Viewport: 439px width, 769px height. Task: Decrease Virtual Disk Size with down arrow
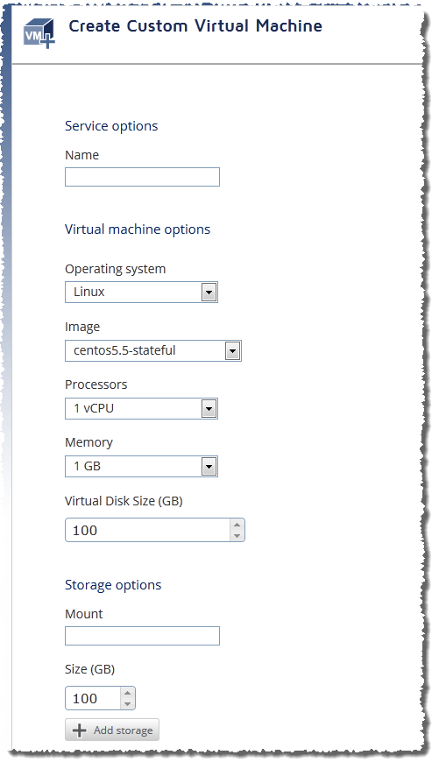[237, 535]
